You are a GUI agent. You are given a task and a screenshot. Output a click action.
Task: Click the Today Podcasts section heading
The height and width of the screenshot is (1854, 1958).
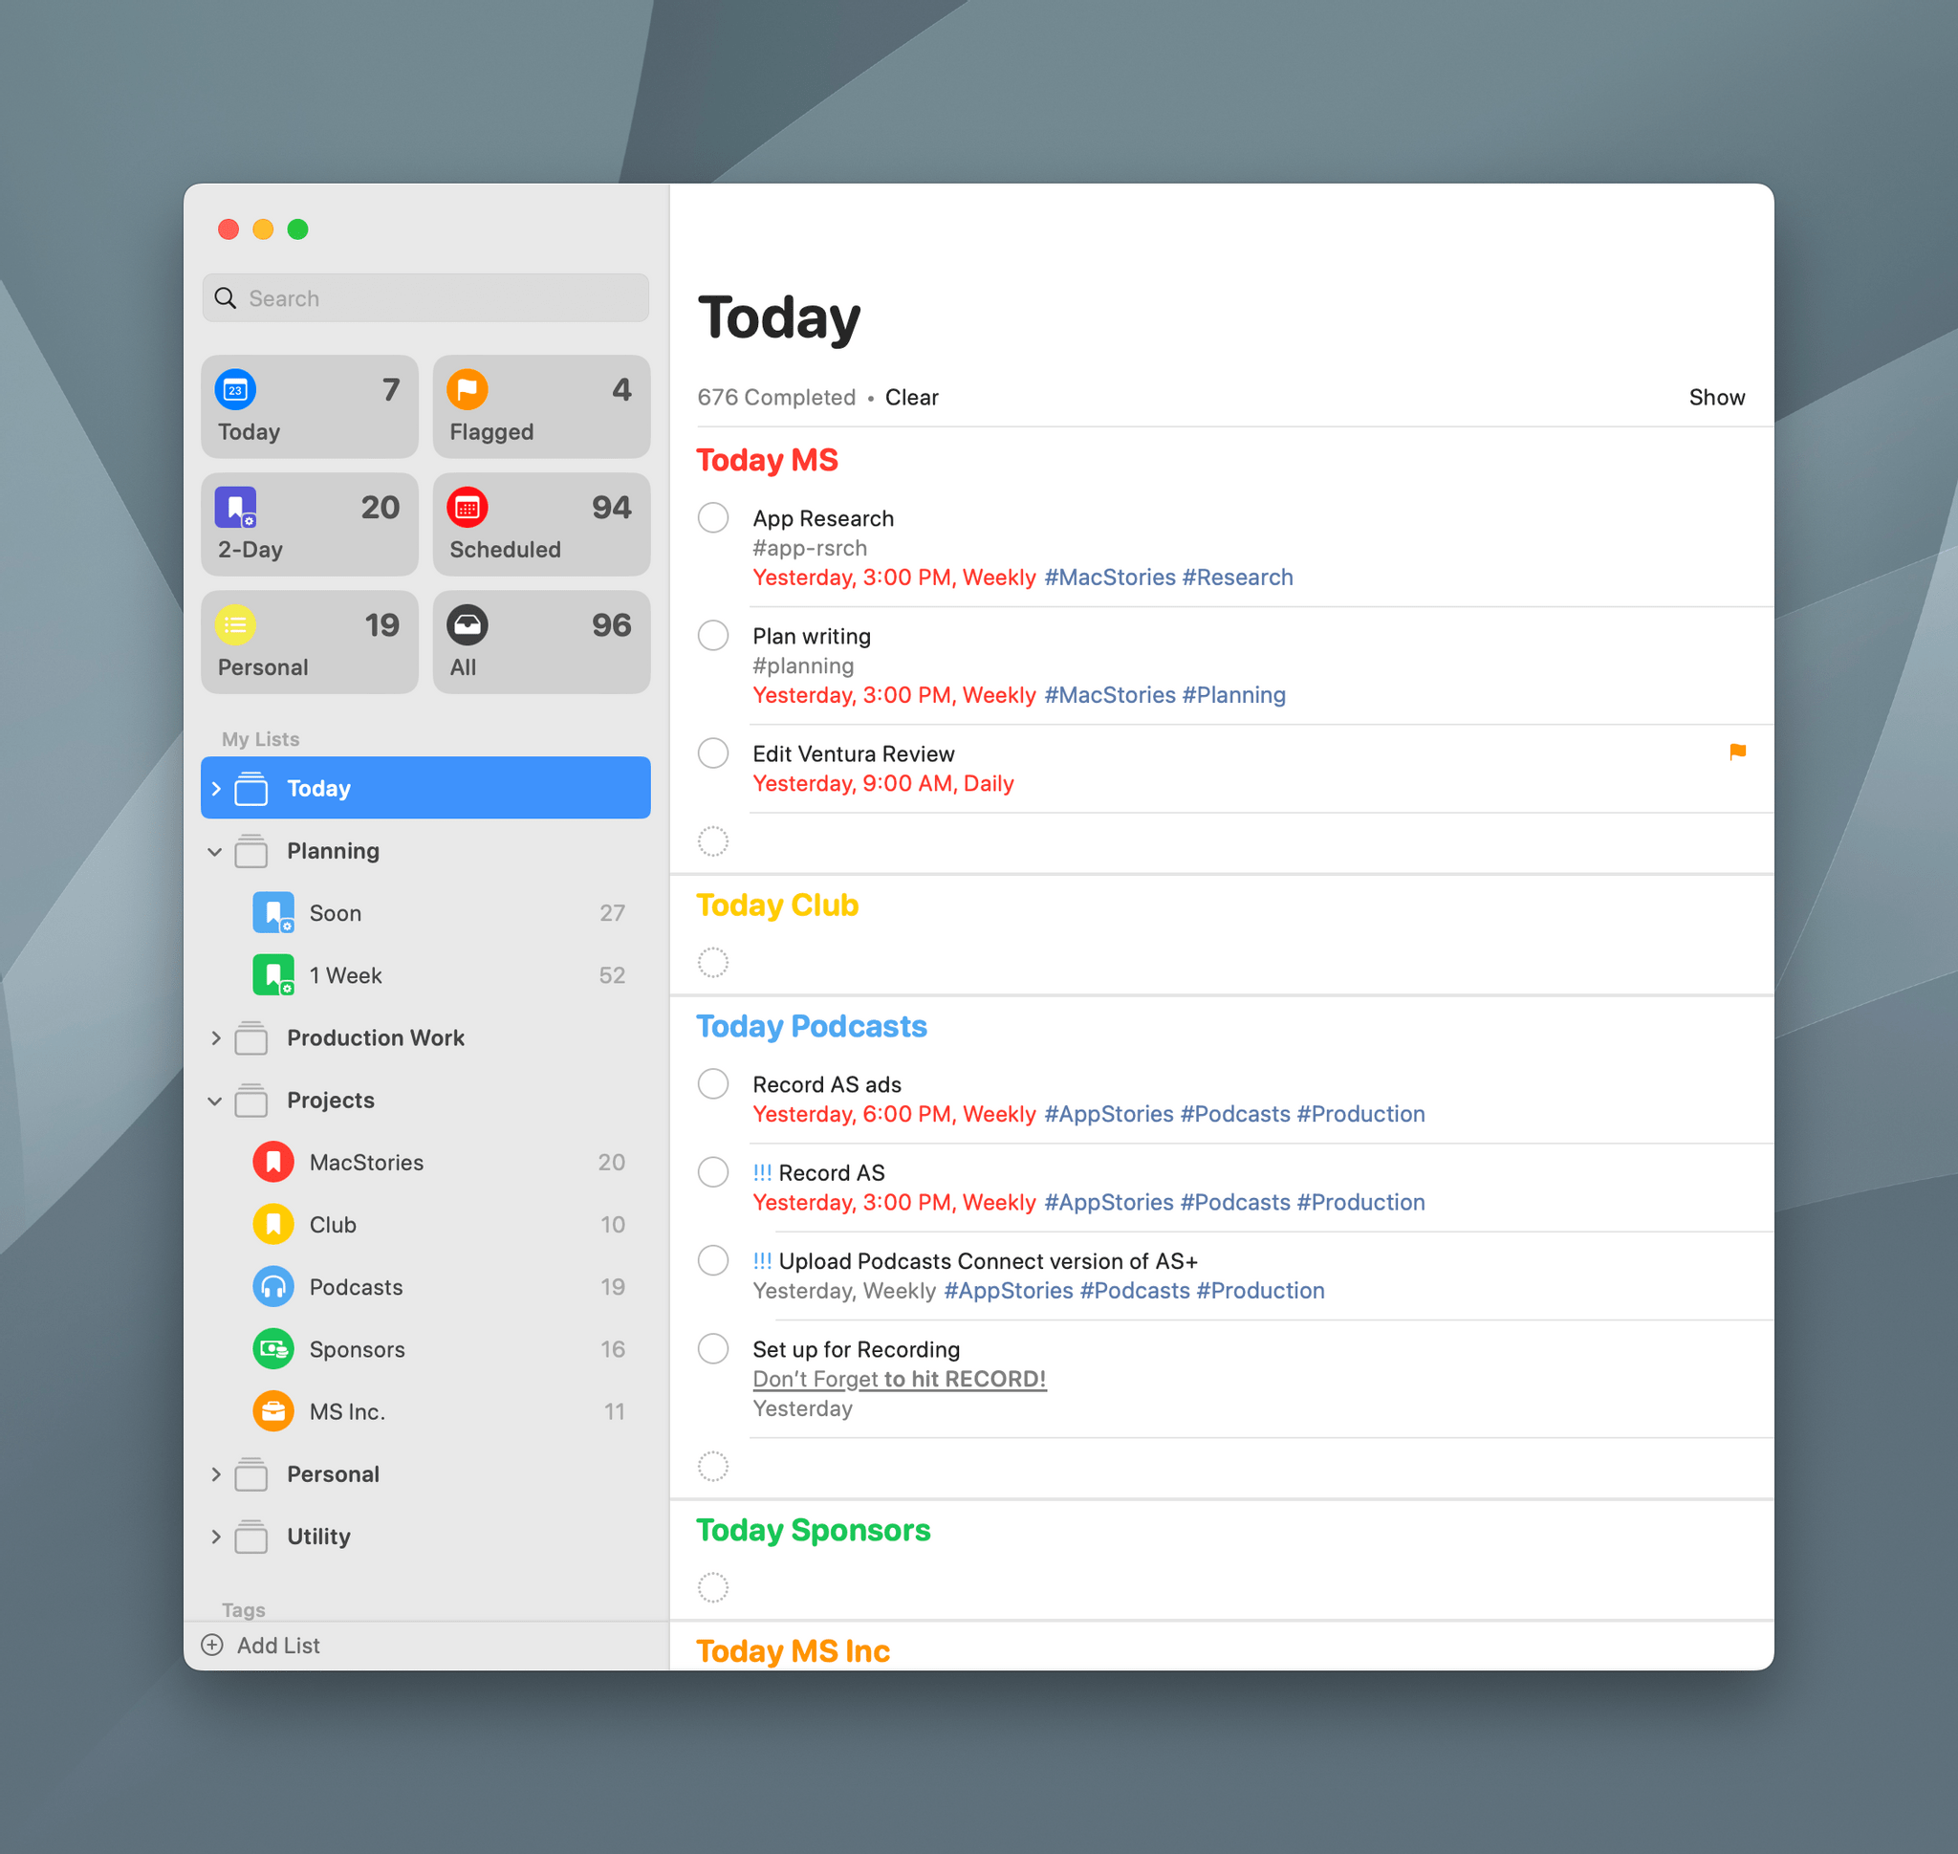(x=811, y=1026)
